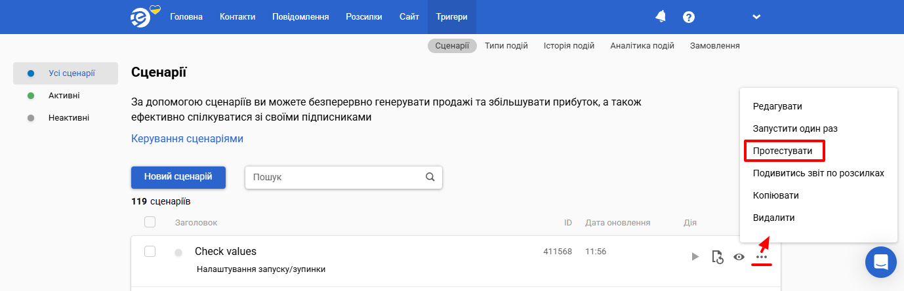Filter by Усі сценарії in sidebar

click(66, 73)
